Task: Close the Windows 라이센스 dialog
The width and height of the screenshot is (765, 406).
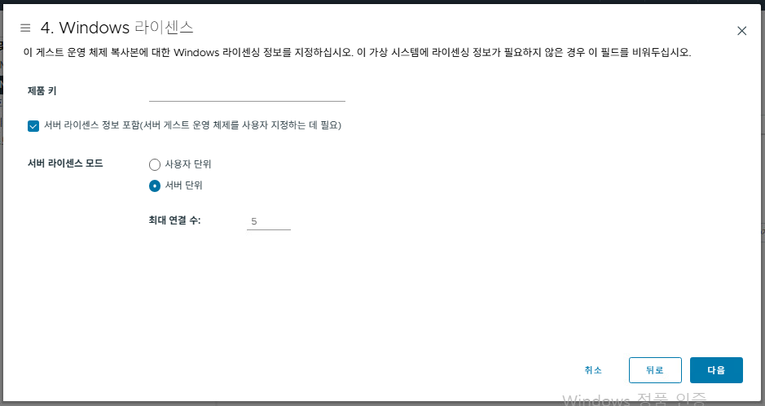Action: [x=741, y=31]
